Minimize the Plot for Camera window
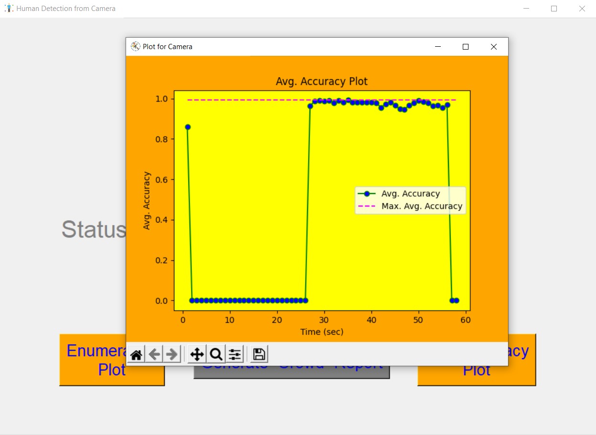Viewport: 596px width, 435px height. [437, 47]
